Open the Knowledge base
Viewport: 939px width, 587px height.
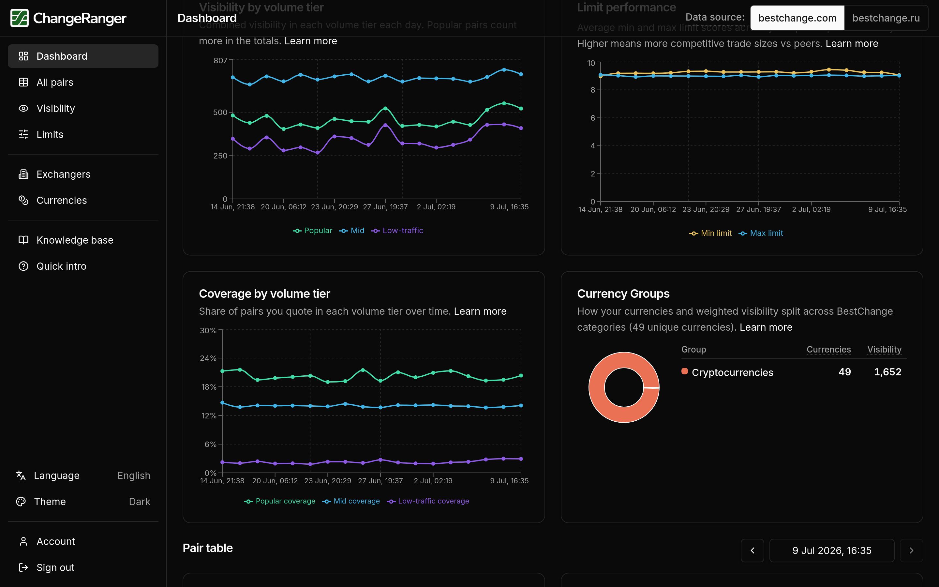point(83,240)
